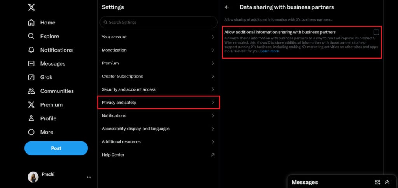
Task: Click the external link arrow for Help Center
Action: coord(213,155)
